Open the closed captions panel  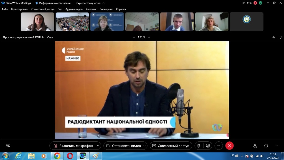[x=8, y=146]
